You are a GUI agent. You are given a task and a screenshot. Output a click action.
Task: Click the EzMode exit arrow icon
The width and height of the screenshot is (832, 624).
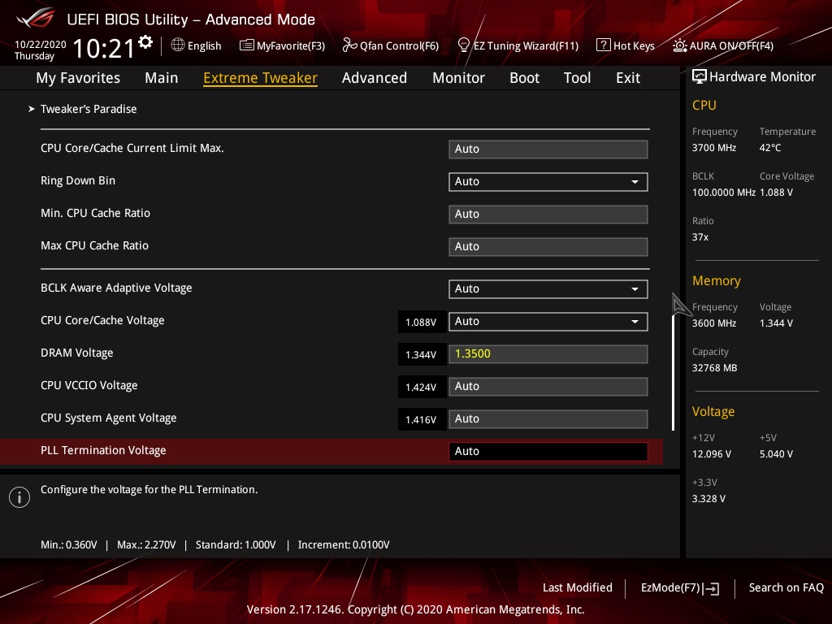[x=711, y=588]
